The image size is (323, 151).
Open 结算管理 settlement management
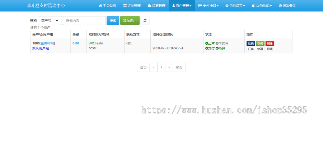point(156,6)
